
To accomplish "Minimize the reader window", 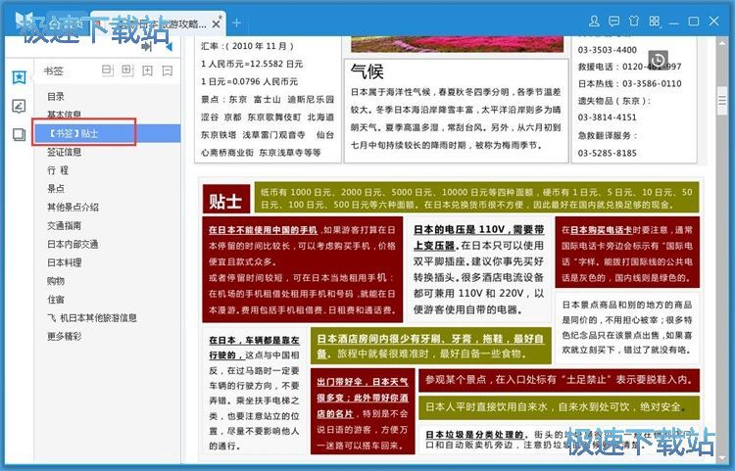I will pos(674,22).
